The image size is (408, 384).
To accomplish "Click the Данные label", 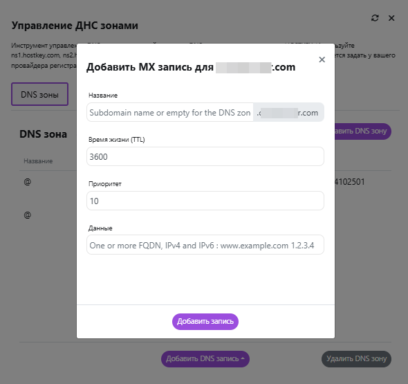I will pos(100,228).
